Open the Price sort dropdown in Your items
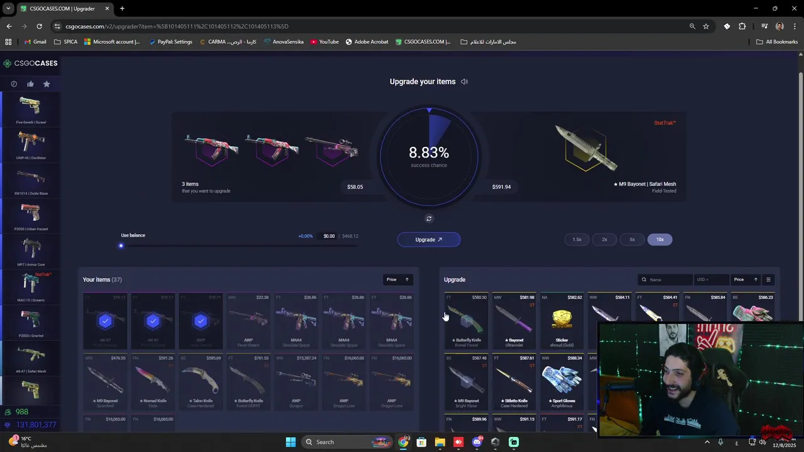Image resolution: width=804 pixels, height=452 pixels. [x=398, y=279]
